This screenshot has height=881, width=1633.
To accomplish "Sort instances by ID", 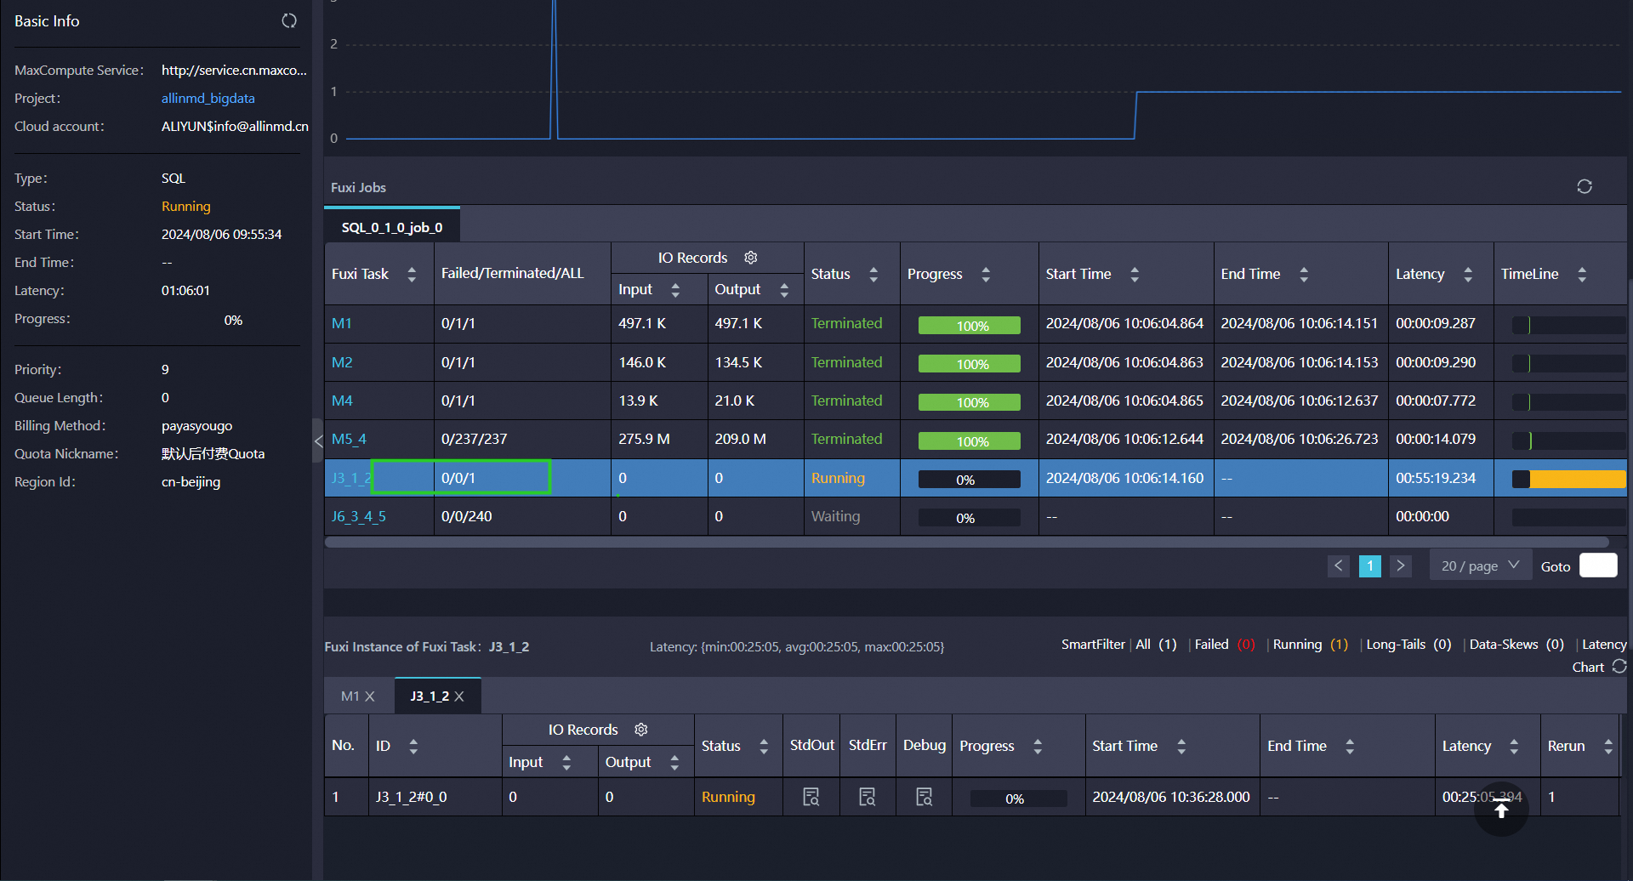I will [413, 746].
